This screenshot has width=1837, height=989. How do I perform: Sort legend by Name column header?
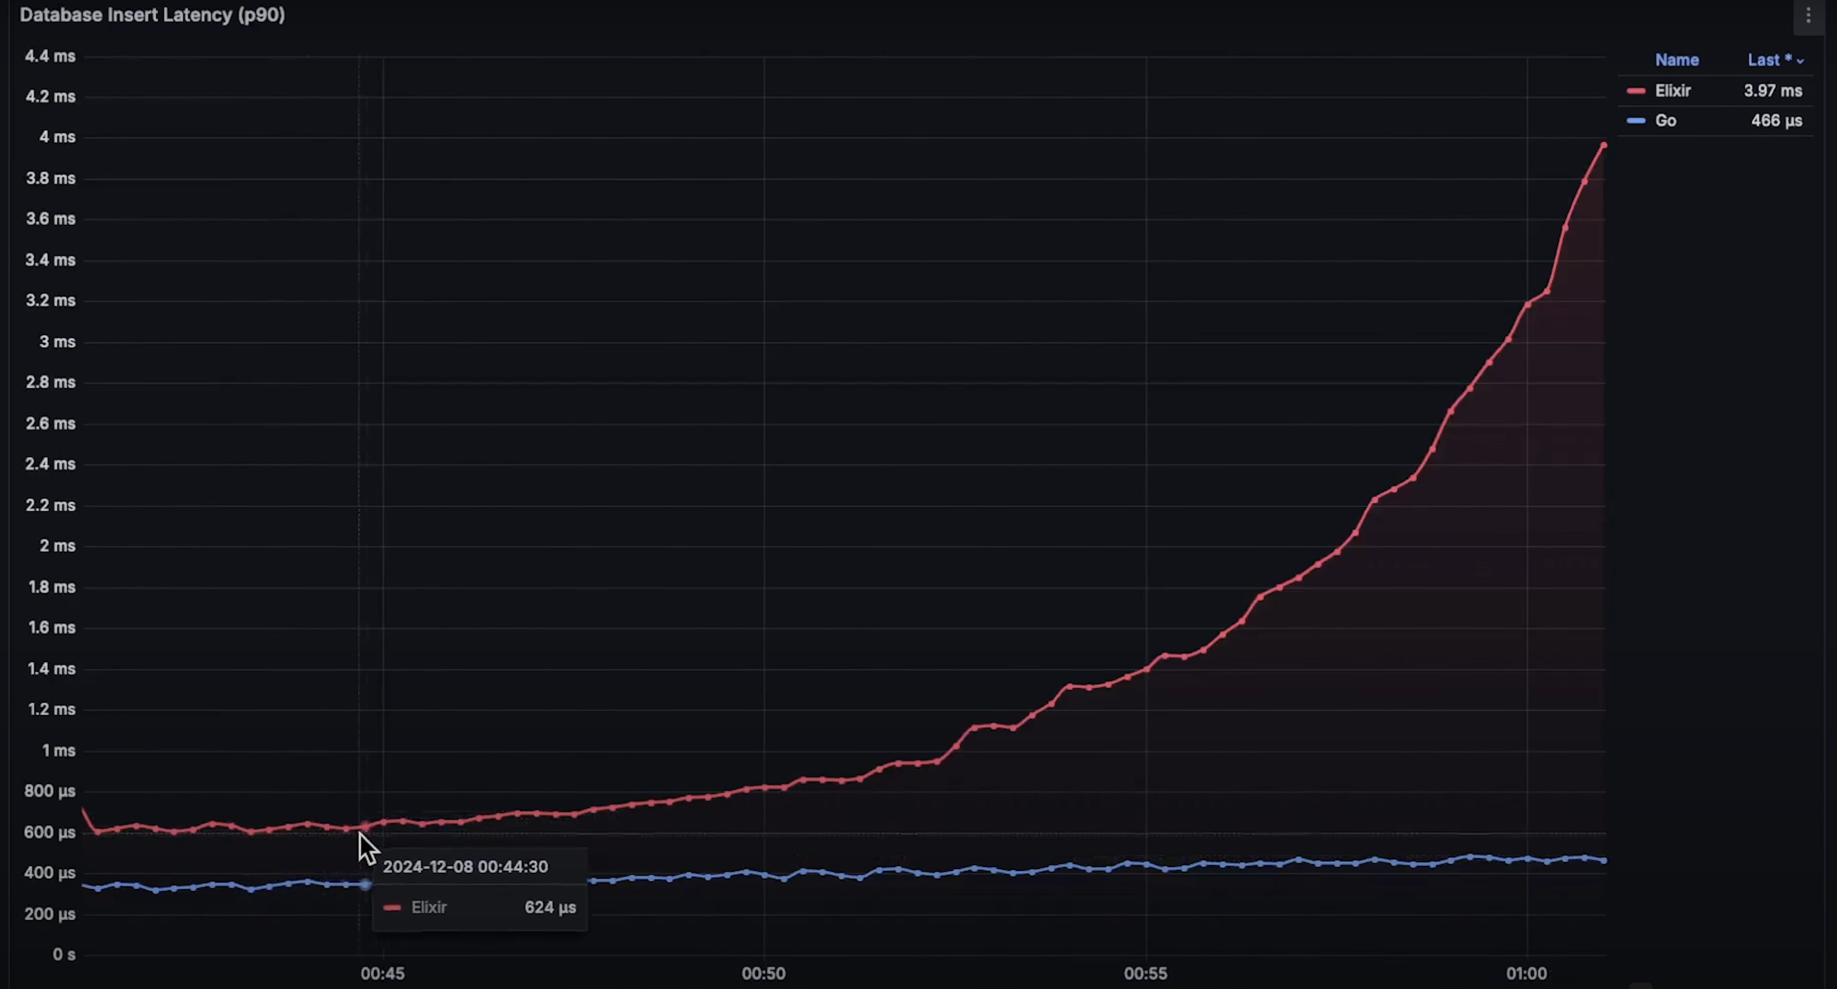pos(1676,61)
